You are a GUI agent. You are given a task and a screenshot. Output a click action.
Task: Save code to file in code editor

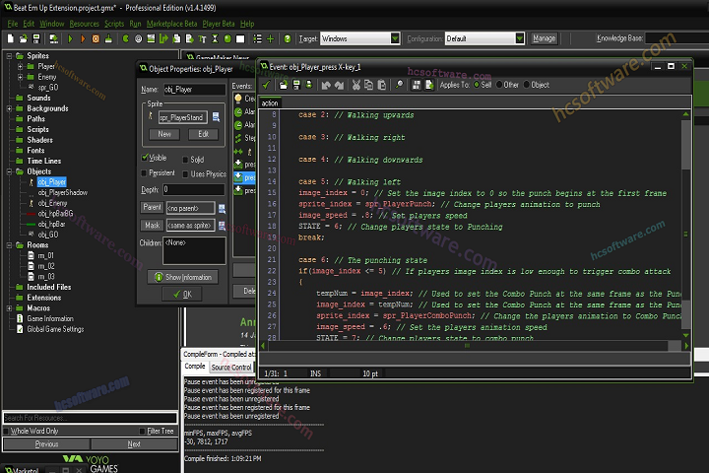point(296,85)
